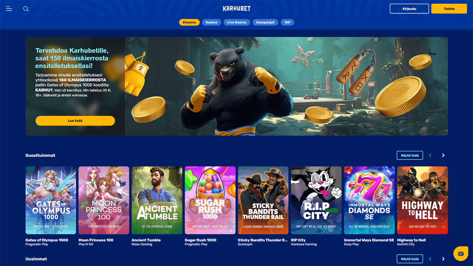This screenshot has height=266, width=473.
Task: Click the Kirjaudu login button
Action: [x=409, y=9]
